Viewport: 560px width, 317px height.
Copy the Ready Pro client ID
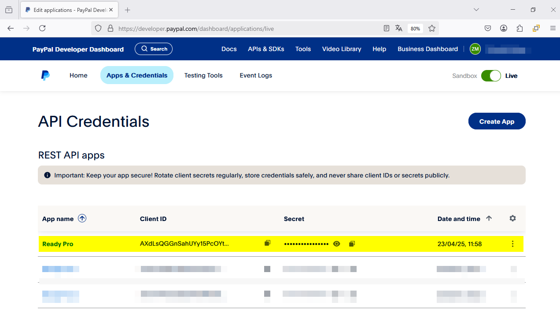coord(267,243)
